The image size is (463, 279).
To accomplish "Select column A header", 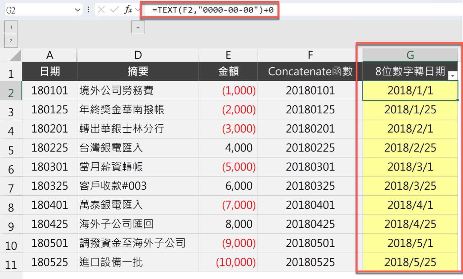I will (50, 55).
